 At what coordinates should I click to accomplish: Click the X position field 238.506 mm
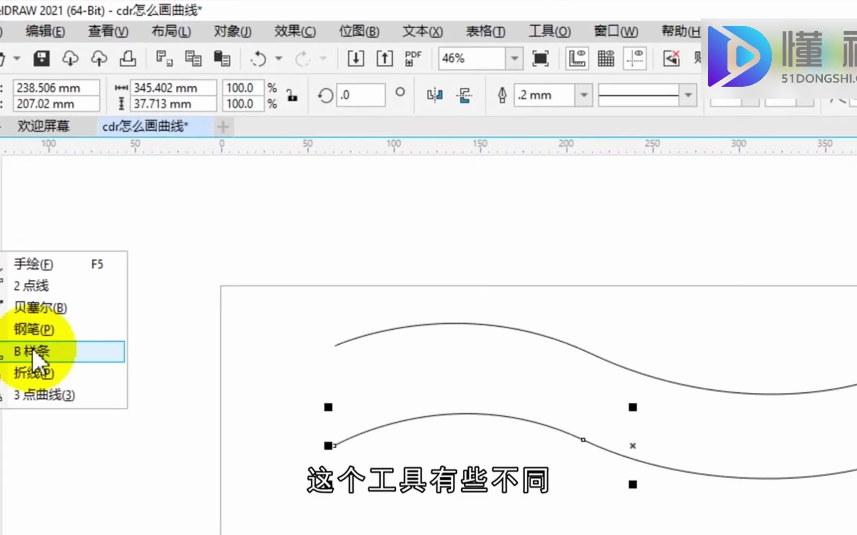pos(56,88)
